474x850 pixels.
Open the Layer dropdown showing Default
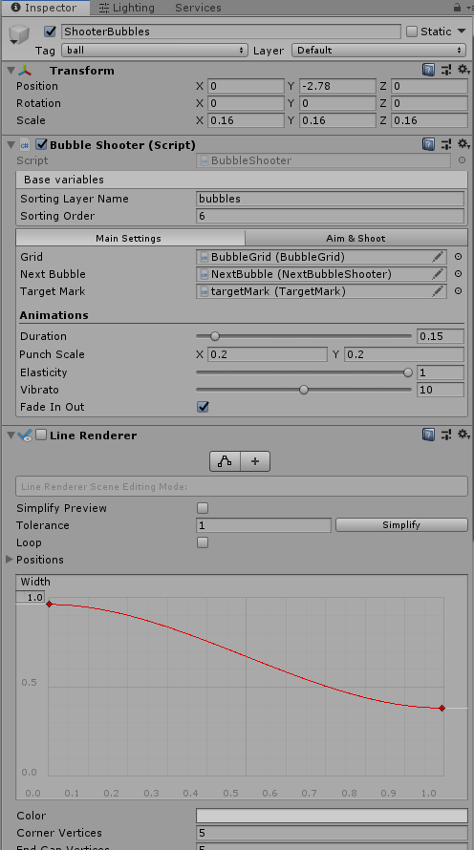click(378, 50)
